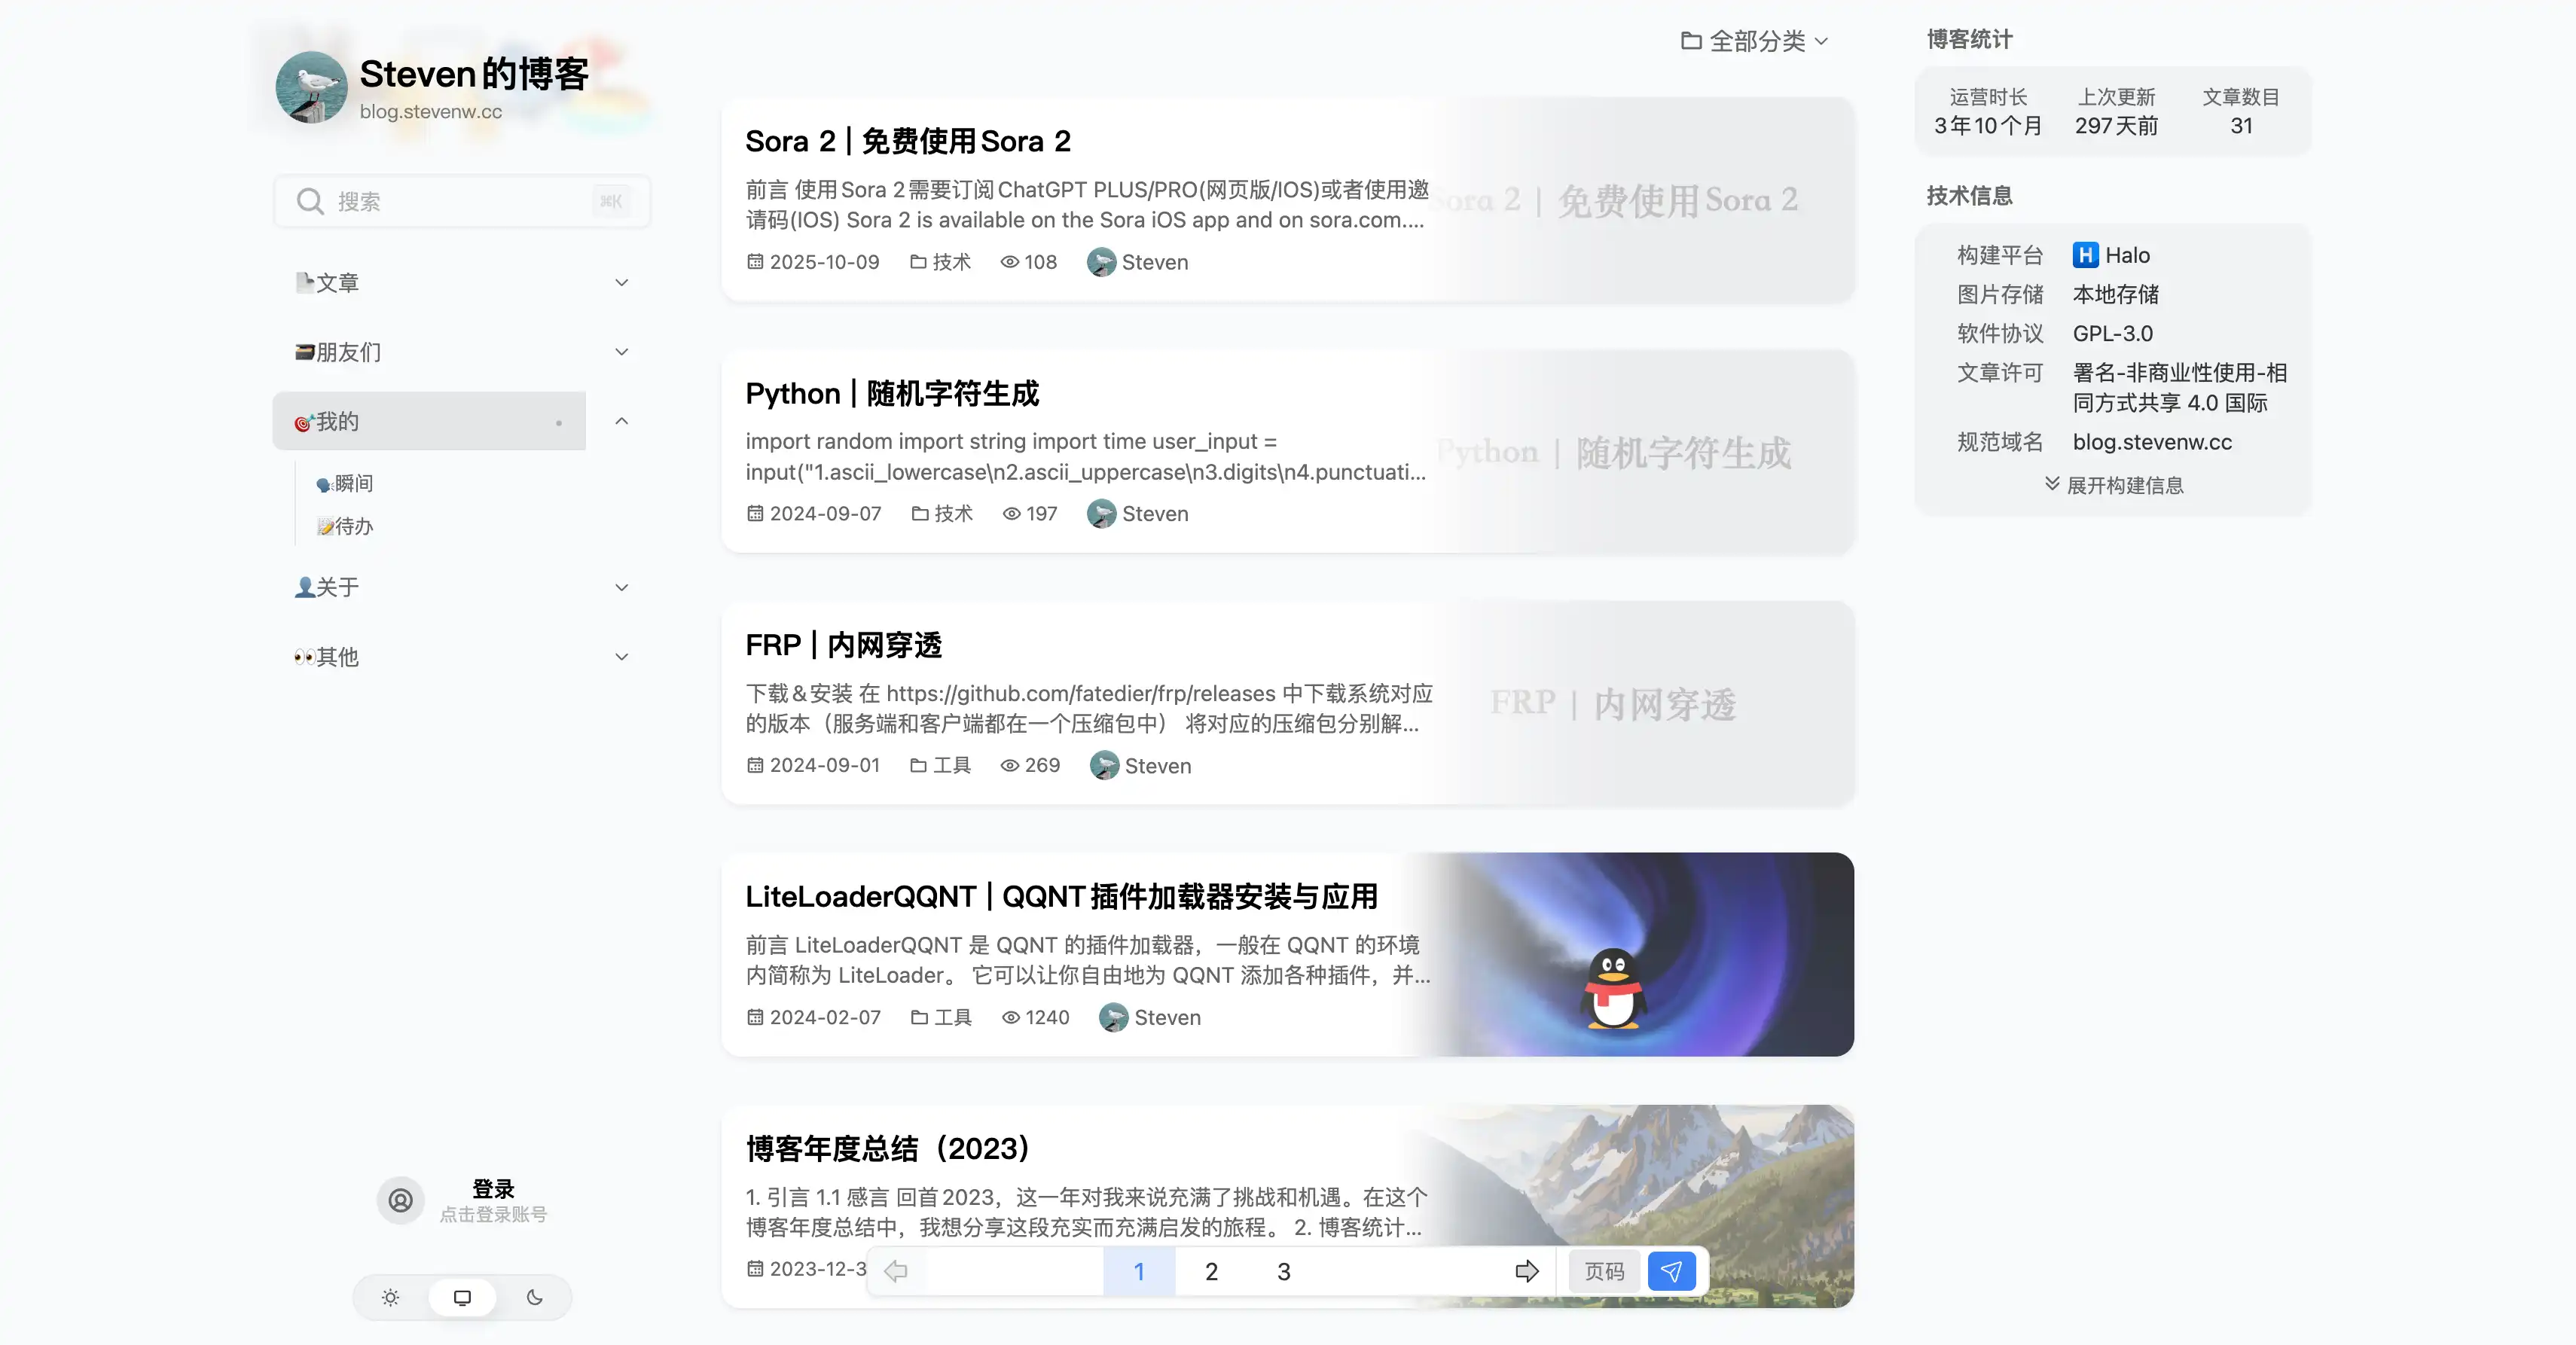The height and width of the screenshot is (1345, 2576).
Task: Open the 全部分类 category dropdown
Action: (x=1755, y=41)
